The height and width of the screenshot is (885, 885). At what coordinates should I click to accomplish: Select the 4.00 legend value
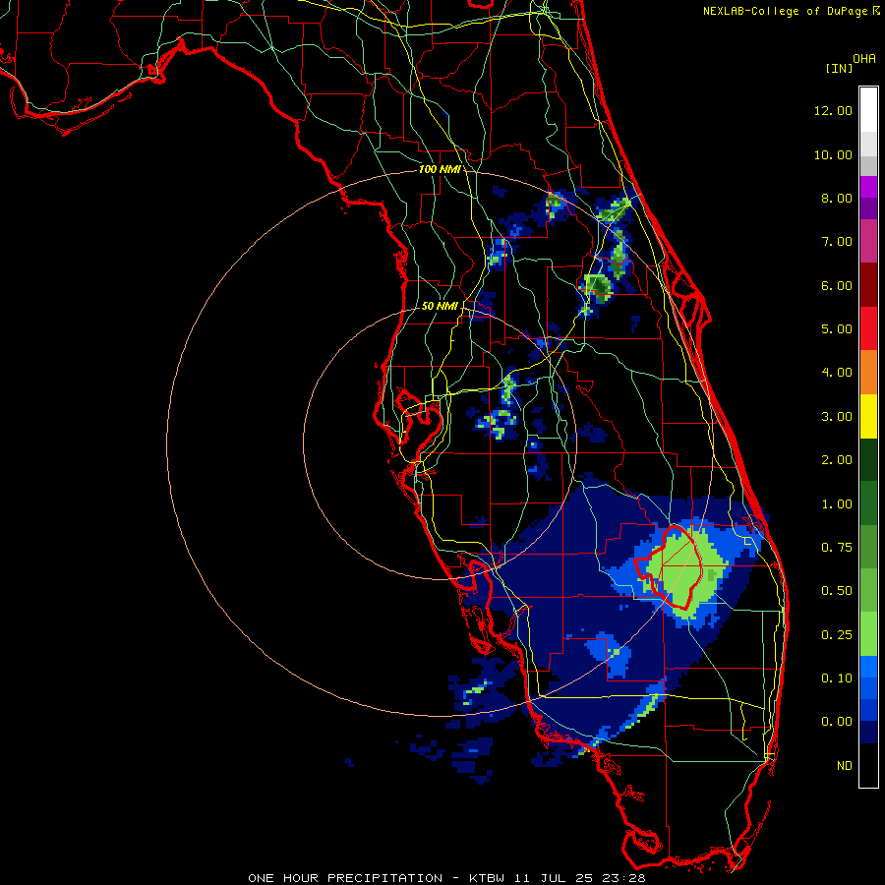tap(837, 373)
